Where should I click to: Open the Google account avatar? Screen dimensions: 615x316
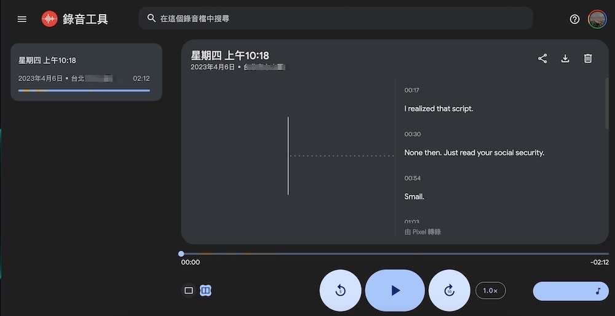[597, 19]
